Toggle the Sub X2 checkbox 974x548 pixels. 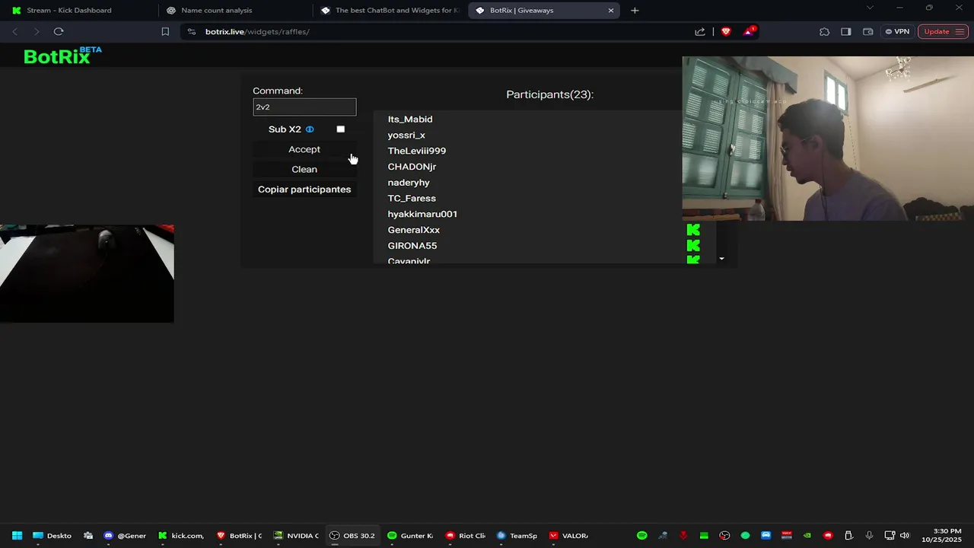pyautogui.click(x=341, y=129)
